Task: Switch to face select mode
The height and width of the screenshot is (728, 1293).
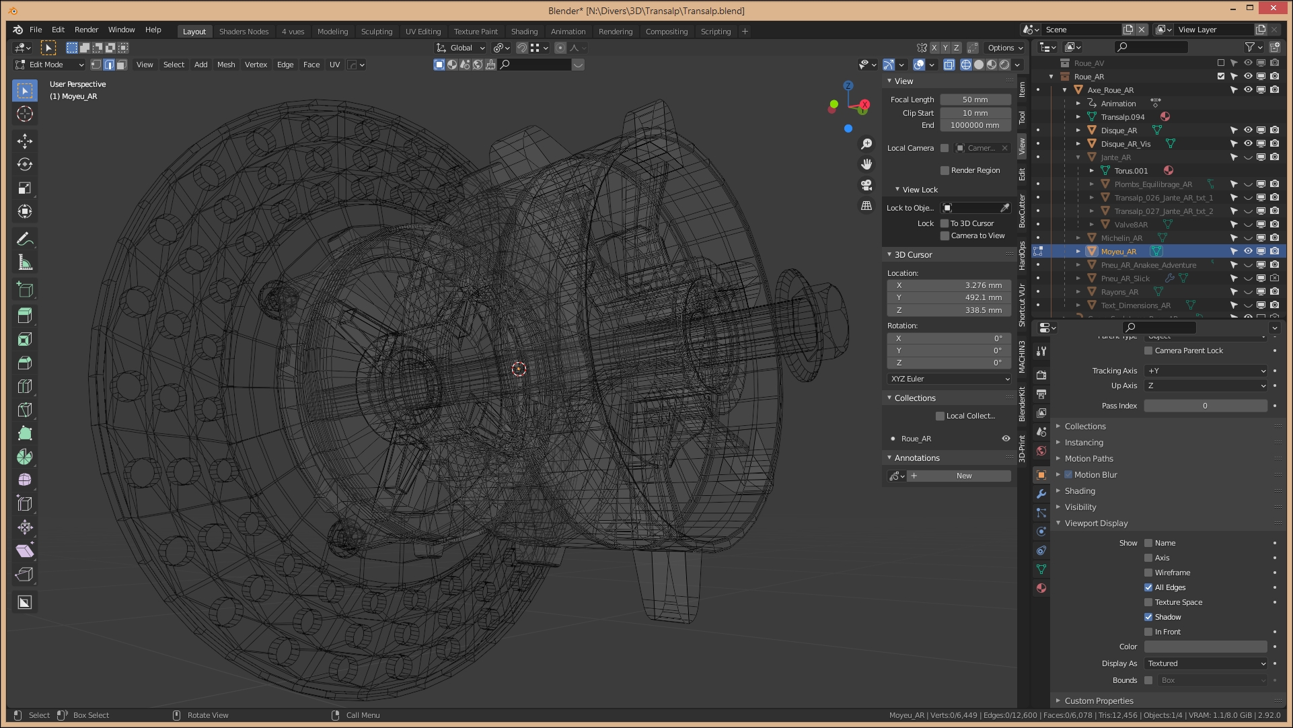Action: (x=122, y=65)
